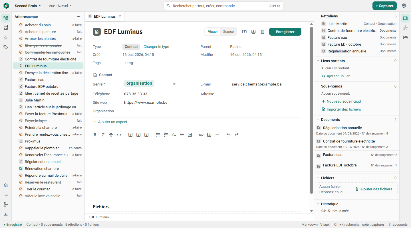Click the editor vertical scrollbar
The width and height of the screenshot is (411, 228).
coord(311,110)
